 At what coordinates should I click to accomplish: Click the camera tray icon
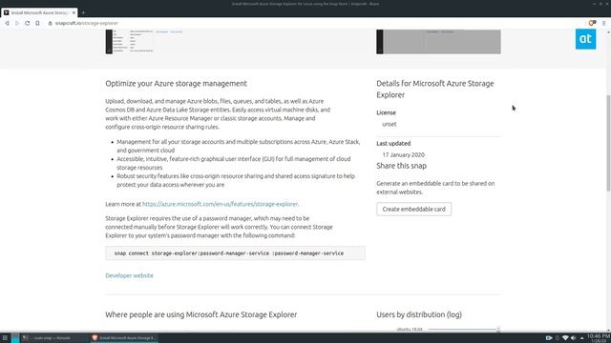coord(549,338)
